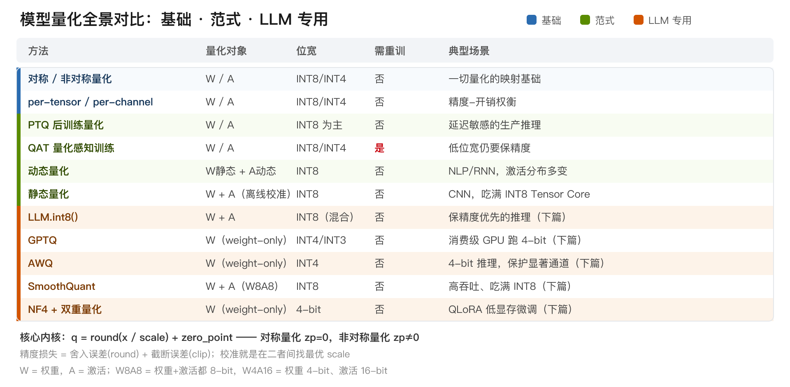
Task: Click the PTQ 后训练量化 method name
Action: pyautogui.click(x=66, y=125)
